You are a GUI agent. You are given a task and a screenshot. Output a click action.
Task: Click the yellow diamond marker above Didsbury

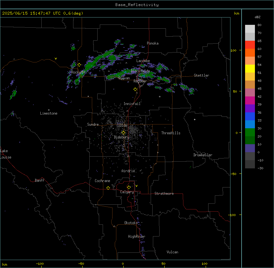[123, 133]
